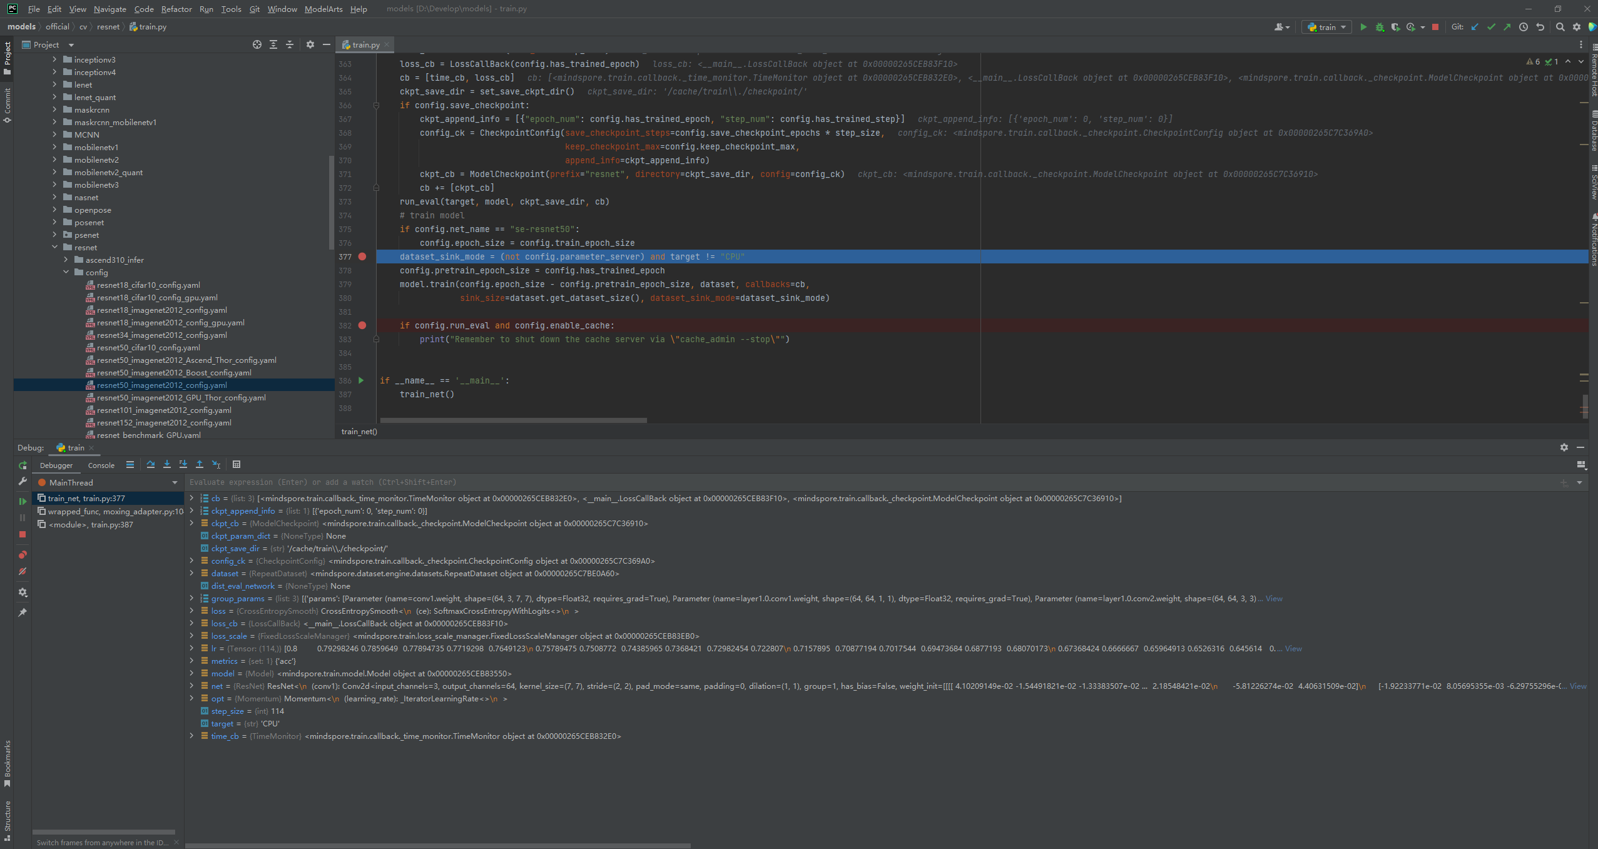Toggle breakpoint on line 382

point(362,325)
